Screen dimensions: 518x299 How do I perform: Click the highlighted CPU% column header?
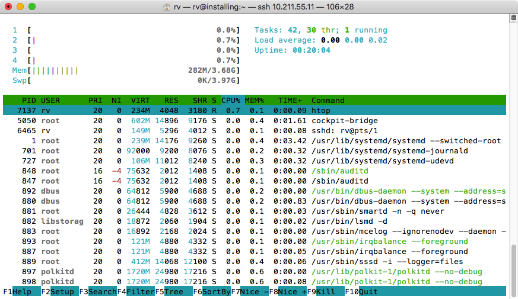pyautogui.click(x=233, y=100)
